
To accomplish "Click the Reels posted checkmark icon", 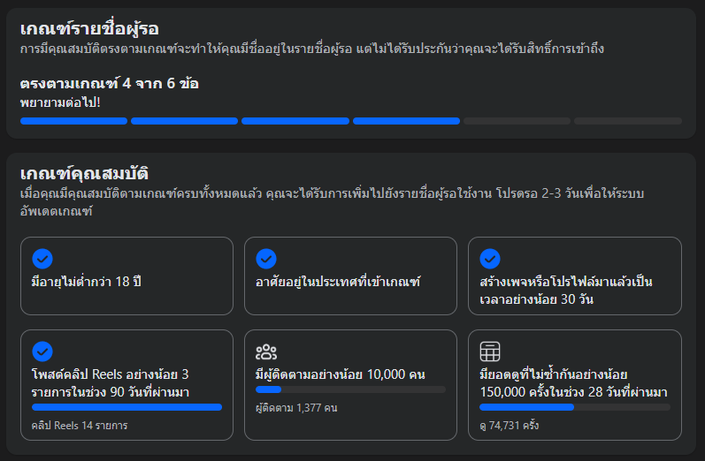I will 42,351.
